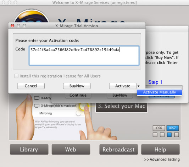Click BuyNow in the Trial Version dialog
Image resolution: width=189 pixels, height=167 pixels.
tap(77, 86)
